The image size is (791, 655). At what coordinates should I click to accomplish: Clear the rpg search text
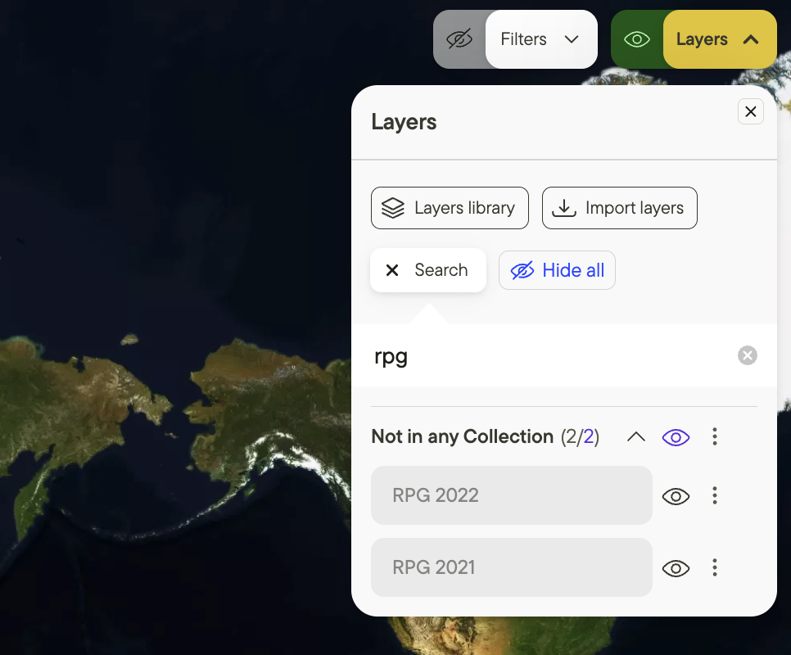(747, 355)
